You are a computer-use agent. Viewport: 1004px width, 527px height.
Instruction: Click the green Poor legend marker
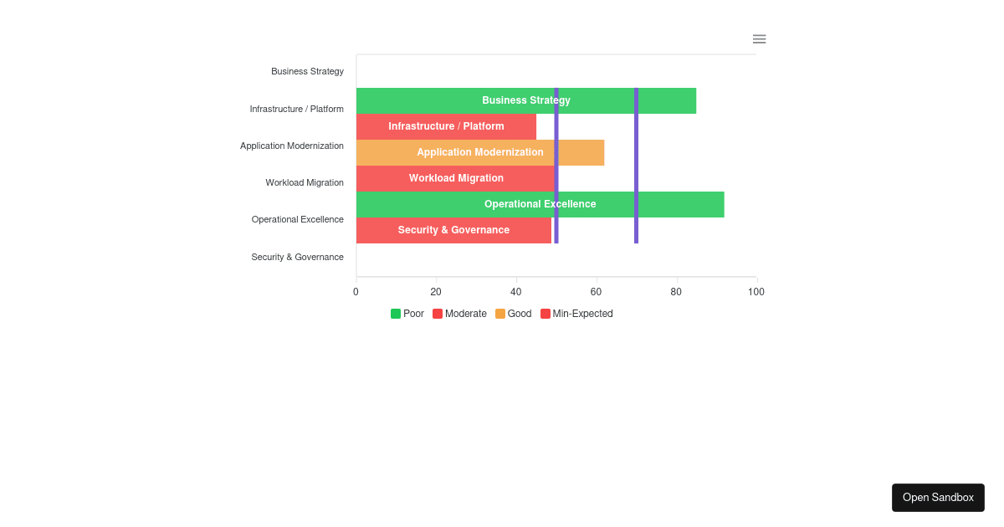[396, 314]
